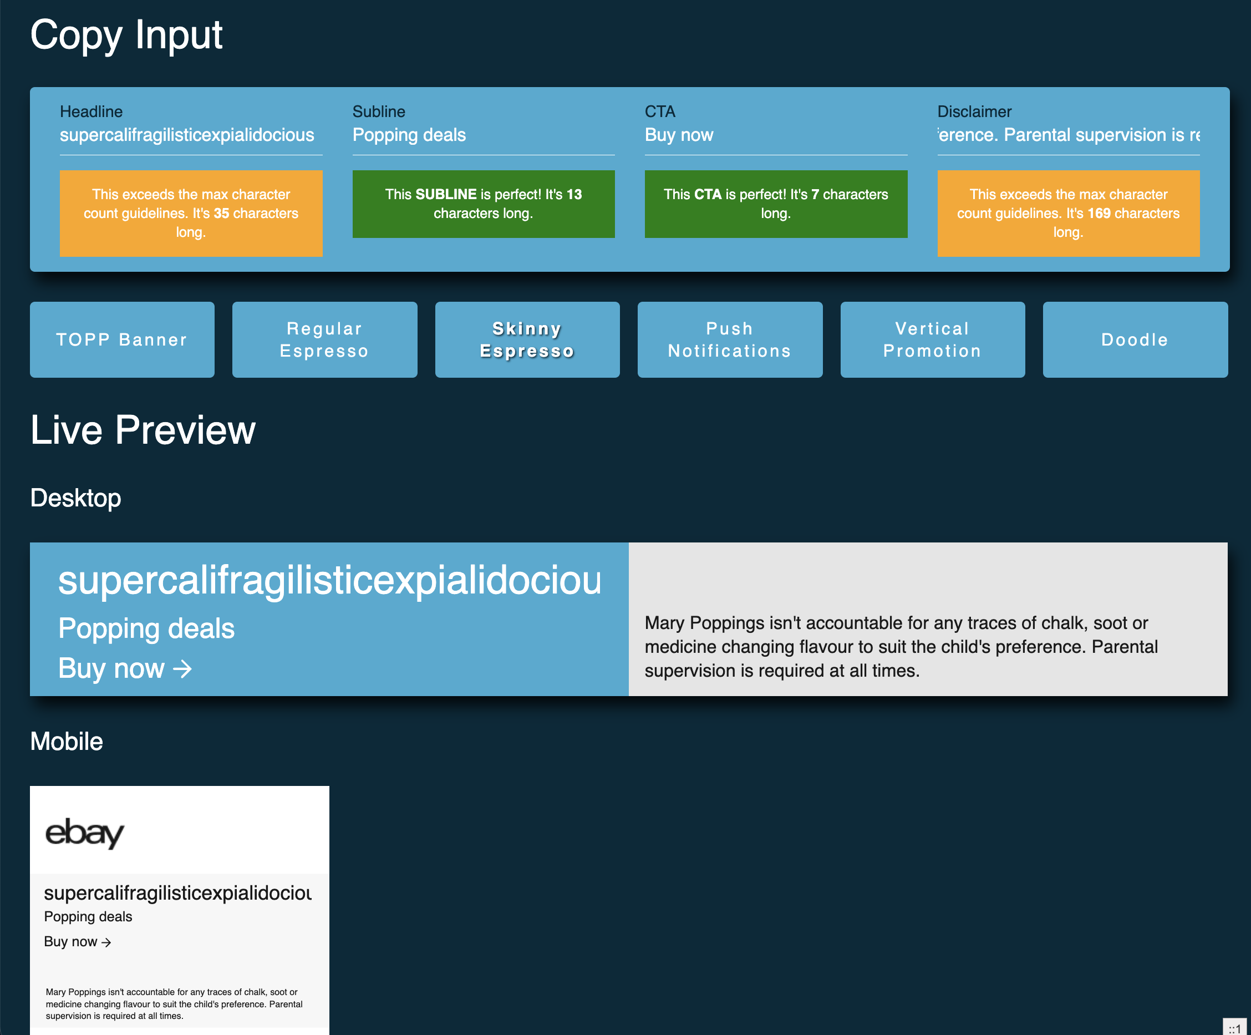Select the TOPP Banner tab
1251x1035 pixels.
click(x=122, y=339)
